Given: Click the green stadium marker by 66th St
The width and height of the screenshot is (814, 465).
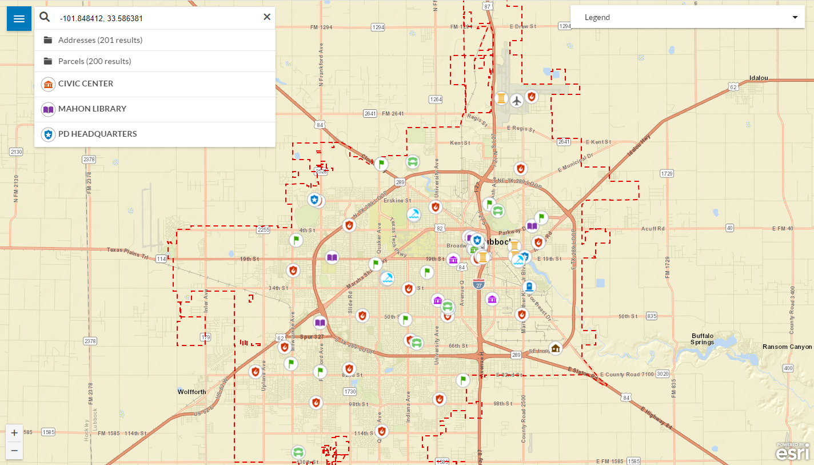Looking at the screenshot, I should [417, 343].
